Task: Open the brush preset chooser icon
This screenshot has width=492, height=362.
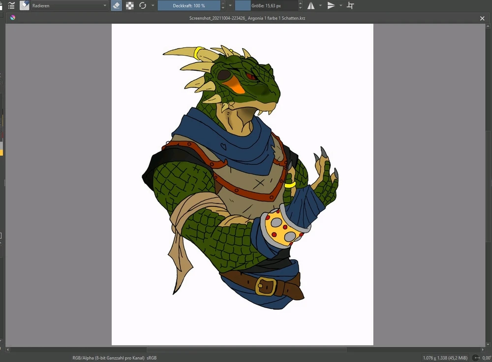Action: click(x=25, y=5)
